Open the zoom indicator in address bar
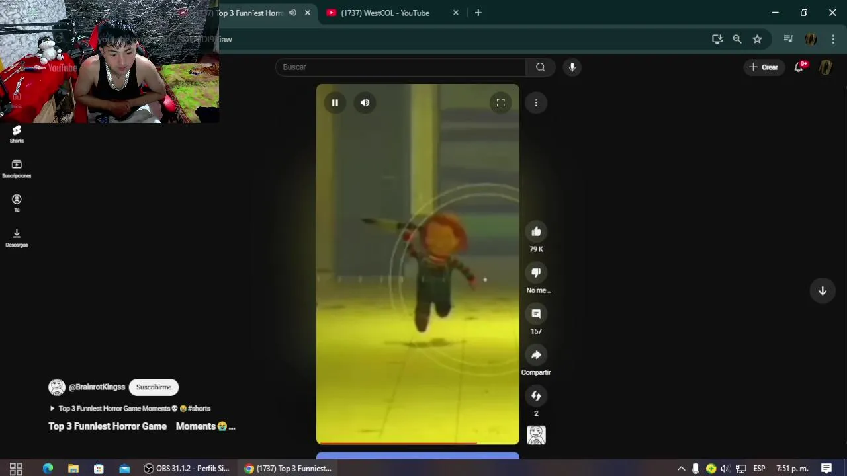The image size is (847, 476). tap(737, 39)
